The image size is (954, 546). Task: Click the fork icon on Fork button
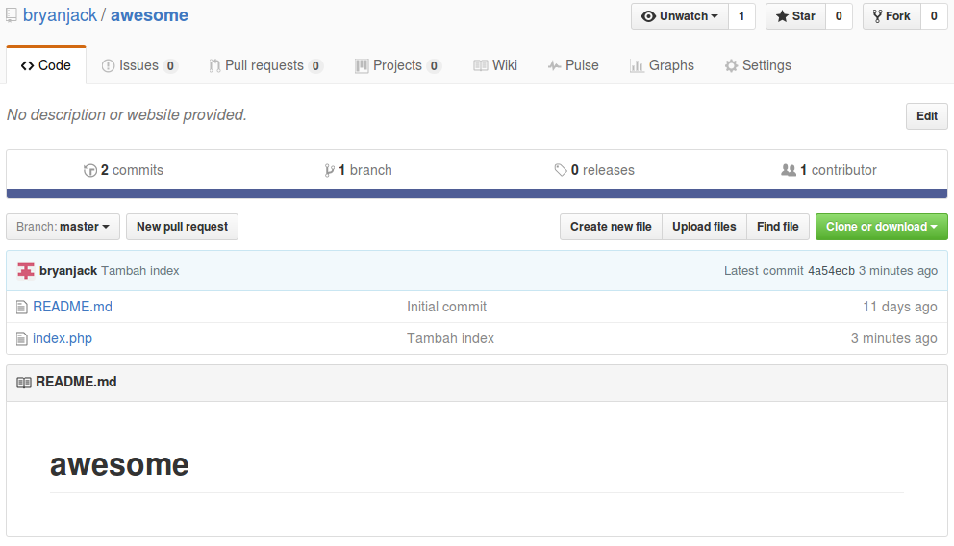click(877, 16)
